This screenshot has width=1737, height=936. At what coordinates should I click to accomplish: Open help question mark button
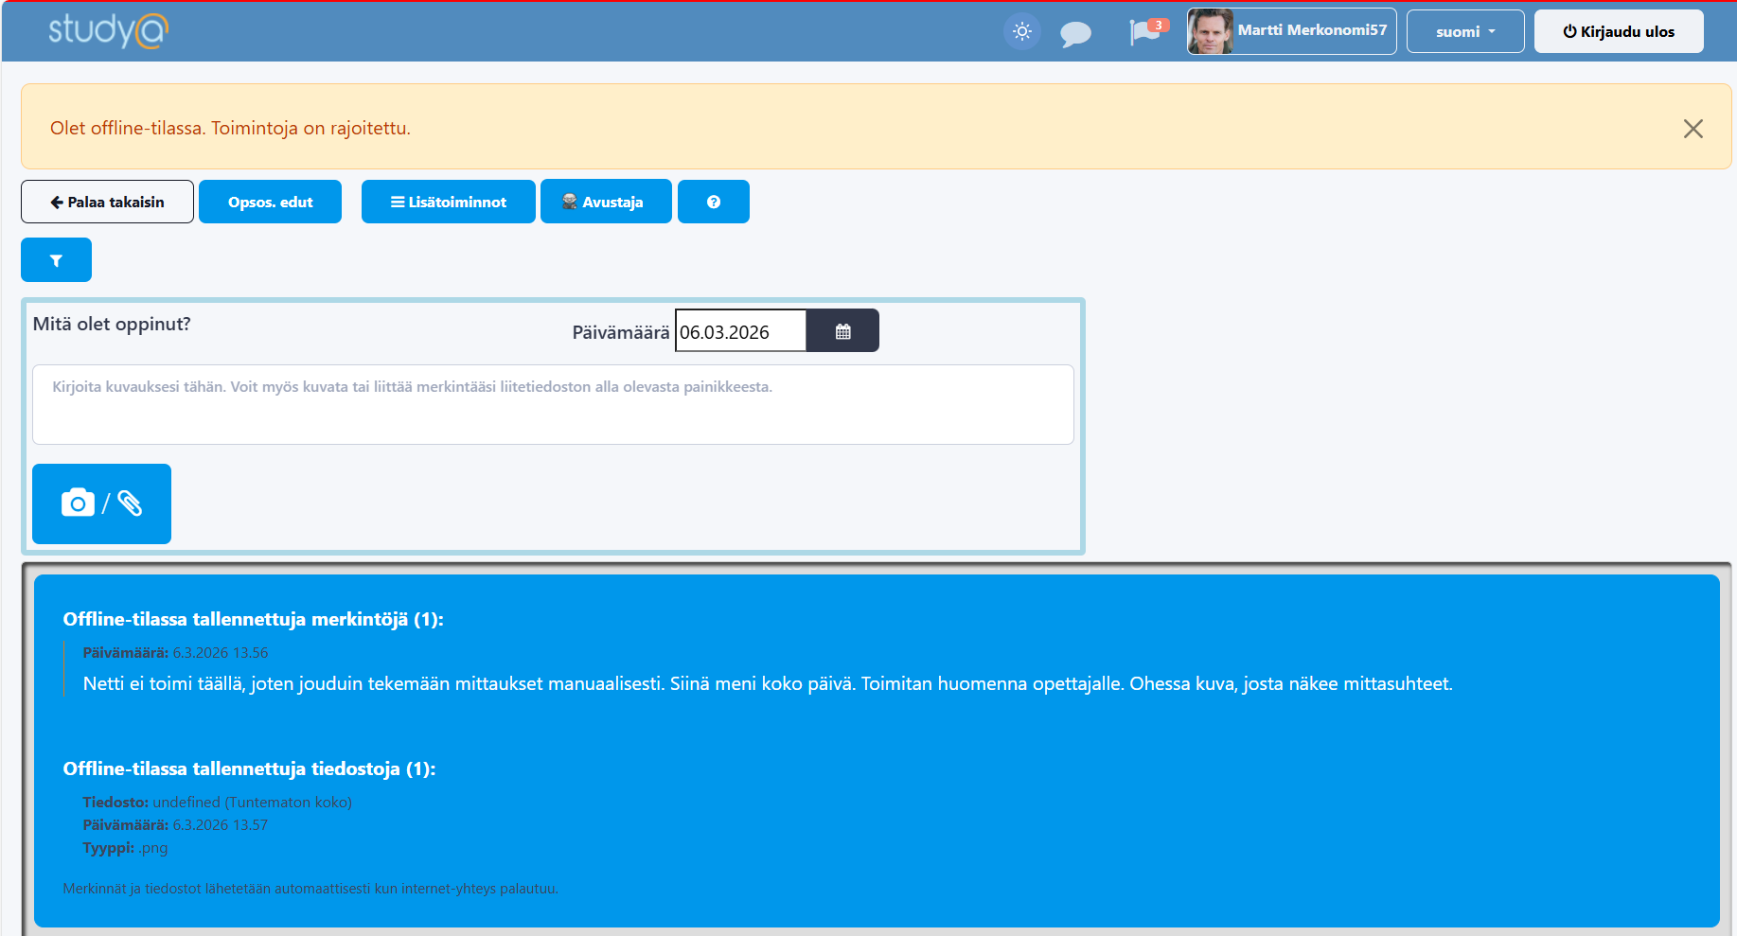[x=713, y=202]
